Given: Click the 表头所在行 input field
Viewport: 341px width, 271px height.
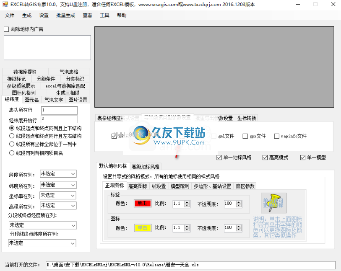Looking at the screenshot, I should click(x=59, y=110).
